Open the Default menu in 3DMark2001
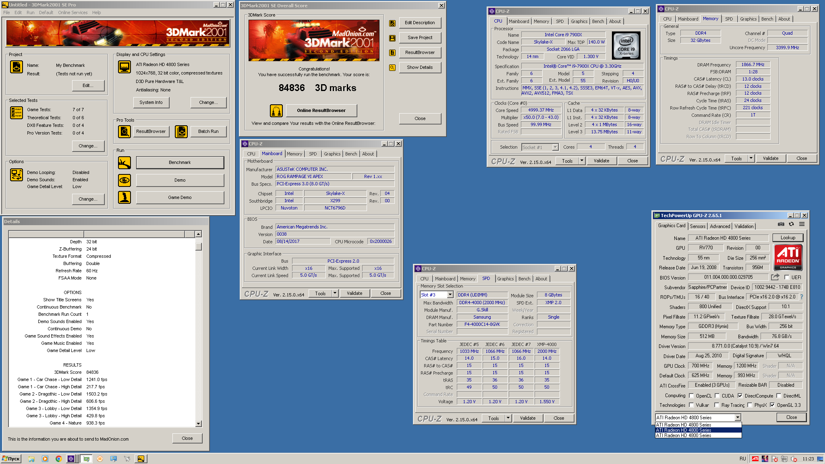The image size is (825, 464). [46, 12]
